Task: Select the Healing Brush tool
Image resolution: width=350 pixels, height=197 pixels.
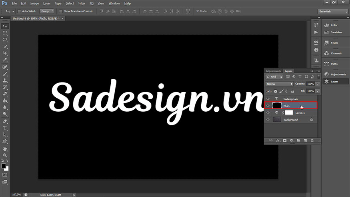Action: 5,67
